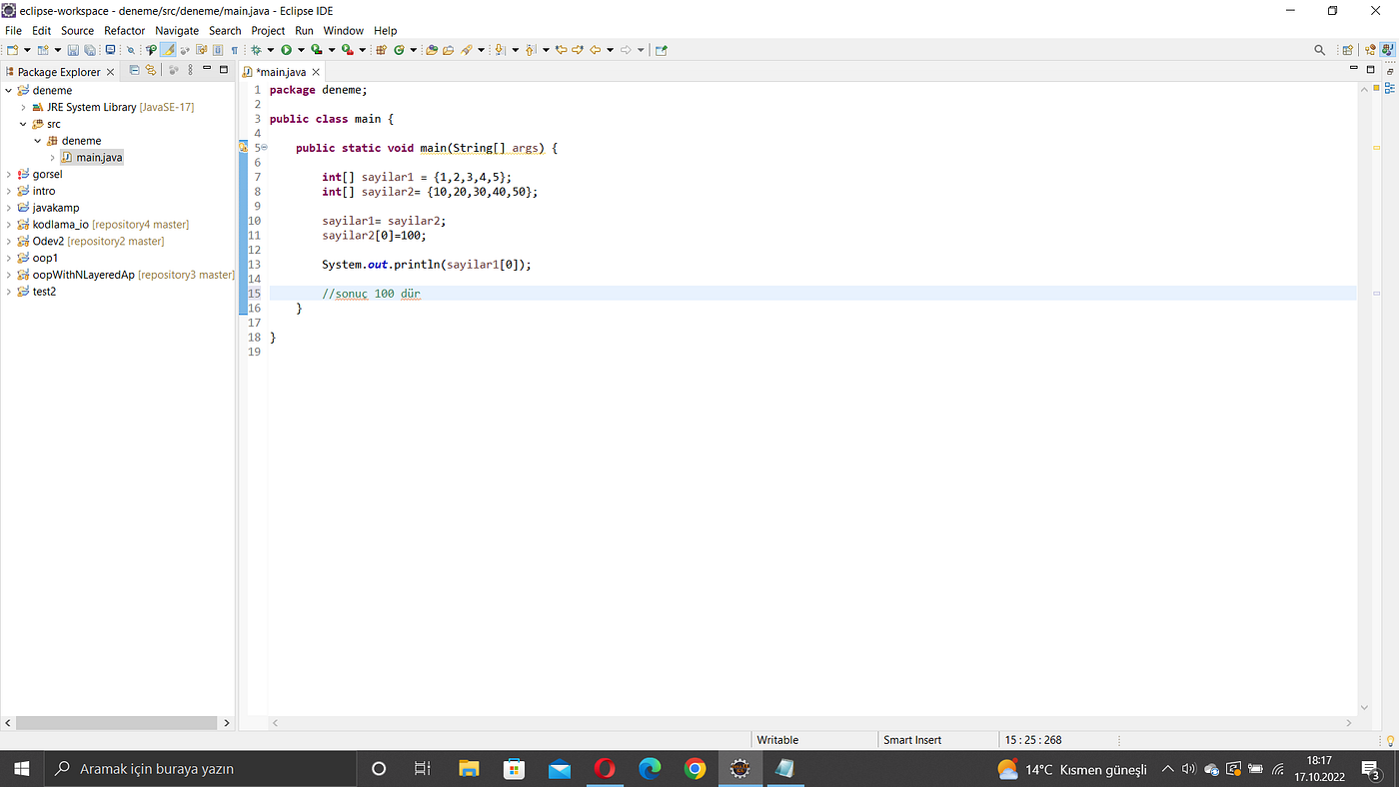This screenshot has height=787, width=1399.
Task: Open the Window menu
Action: point(344,31)
